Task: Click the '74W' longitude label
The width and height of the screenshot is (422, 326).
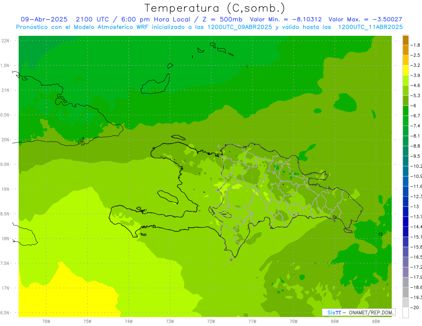Action: point(129,321)
